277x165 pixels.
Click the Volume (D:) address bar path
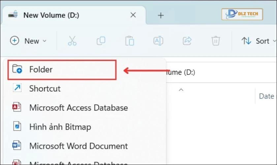(181, 72)
